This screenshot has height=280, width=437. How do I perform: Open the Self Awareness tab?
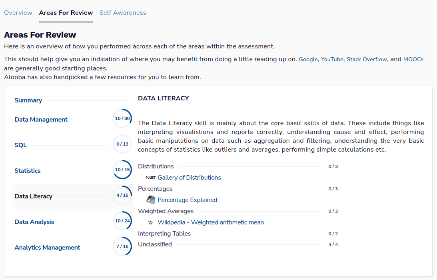click(x=123, y=13)
